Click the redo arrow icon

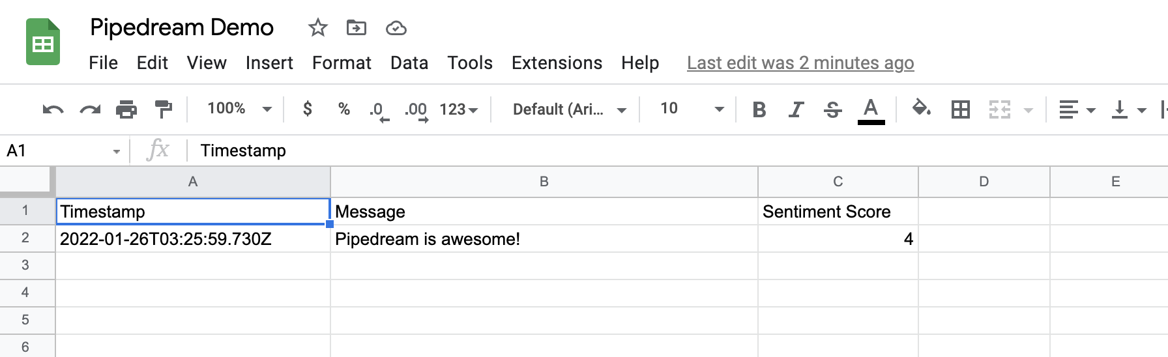(x=90, y=109)
